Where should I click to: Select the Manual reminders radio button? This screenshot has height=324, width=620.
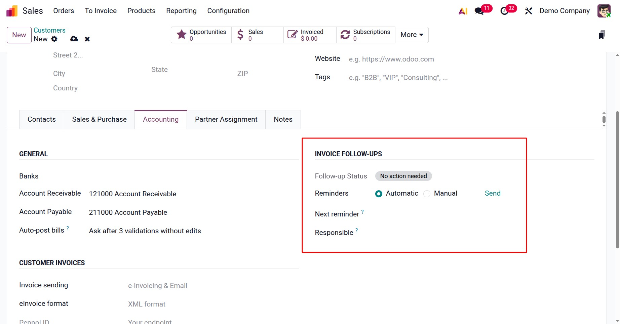pos(427,194)
